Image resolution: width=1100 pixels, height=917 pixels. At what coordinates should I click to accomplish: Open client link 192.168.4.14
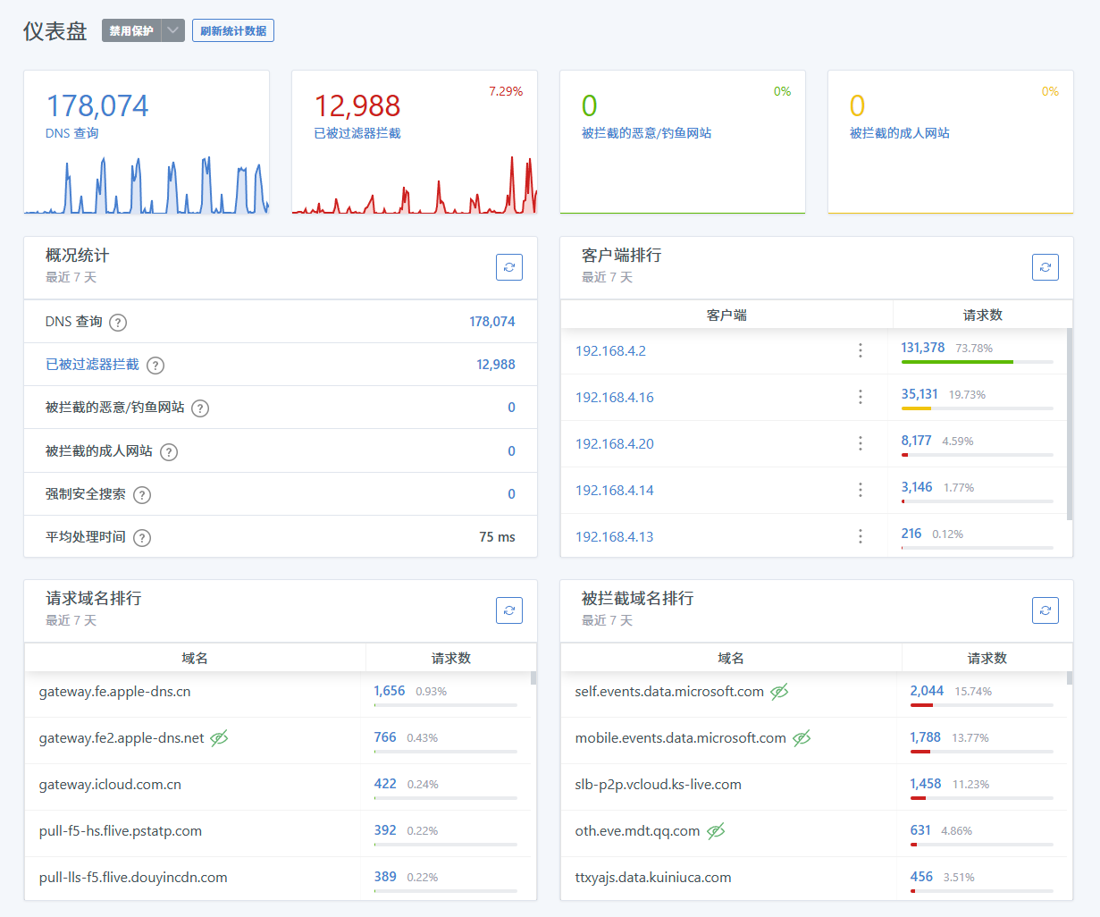click(615, 491)
